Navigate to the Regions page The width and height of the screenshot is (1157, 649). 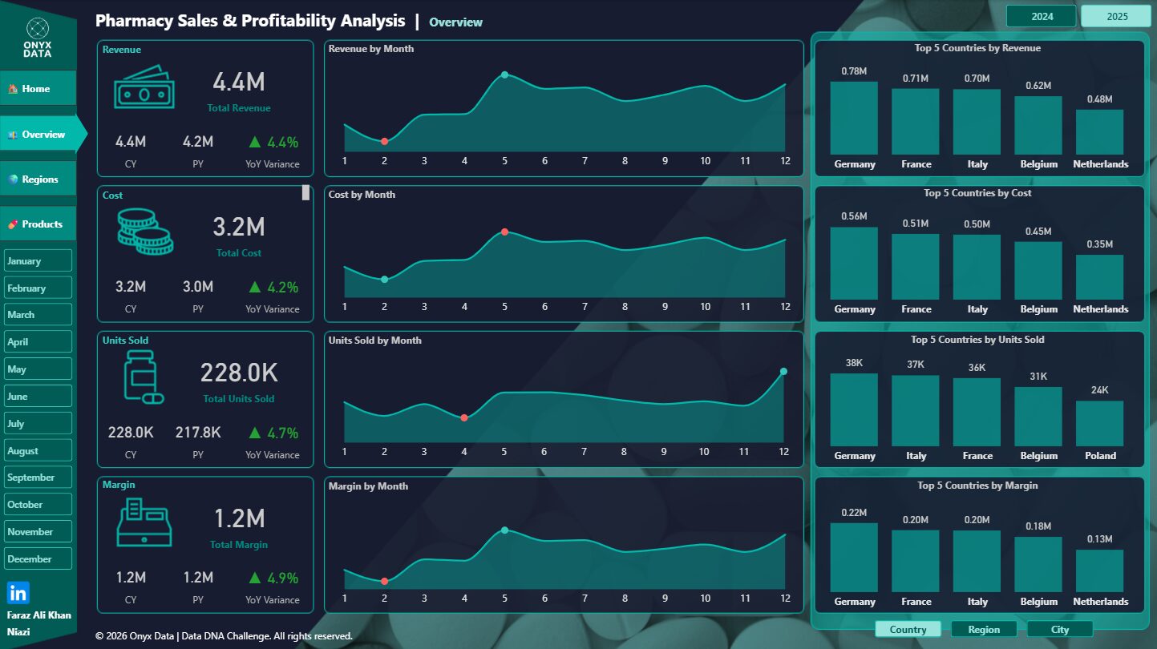coord(38,179)
